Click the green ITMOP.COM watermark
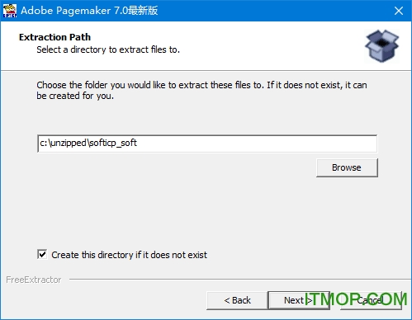The height and width of the screenshot is (320, 412). (356, 299)
